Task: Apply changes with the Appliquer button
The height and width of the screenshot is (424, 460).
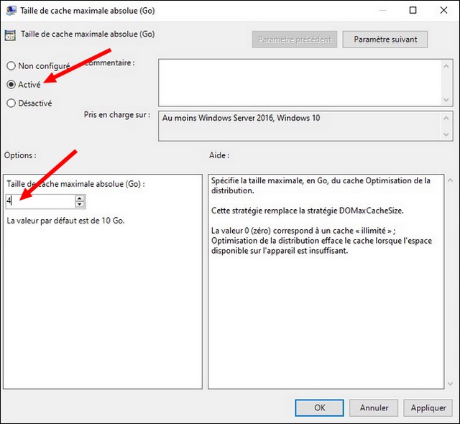Action: click(428, 407)
